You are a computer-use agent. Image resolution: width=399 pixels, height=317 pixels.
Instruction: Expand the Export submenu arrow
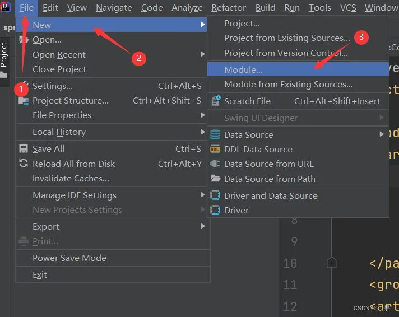203,226
